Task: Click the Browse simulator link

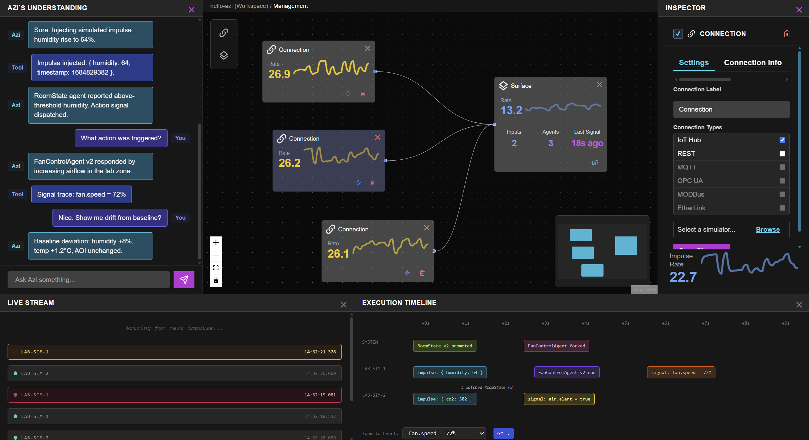Action: [768, 229]
